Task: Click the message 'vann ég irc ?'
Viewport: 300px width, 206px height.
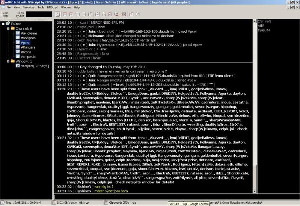Action: 104,186
